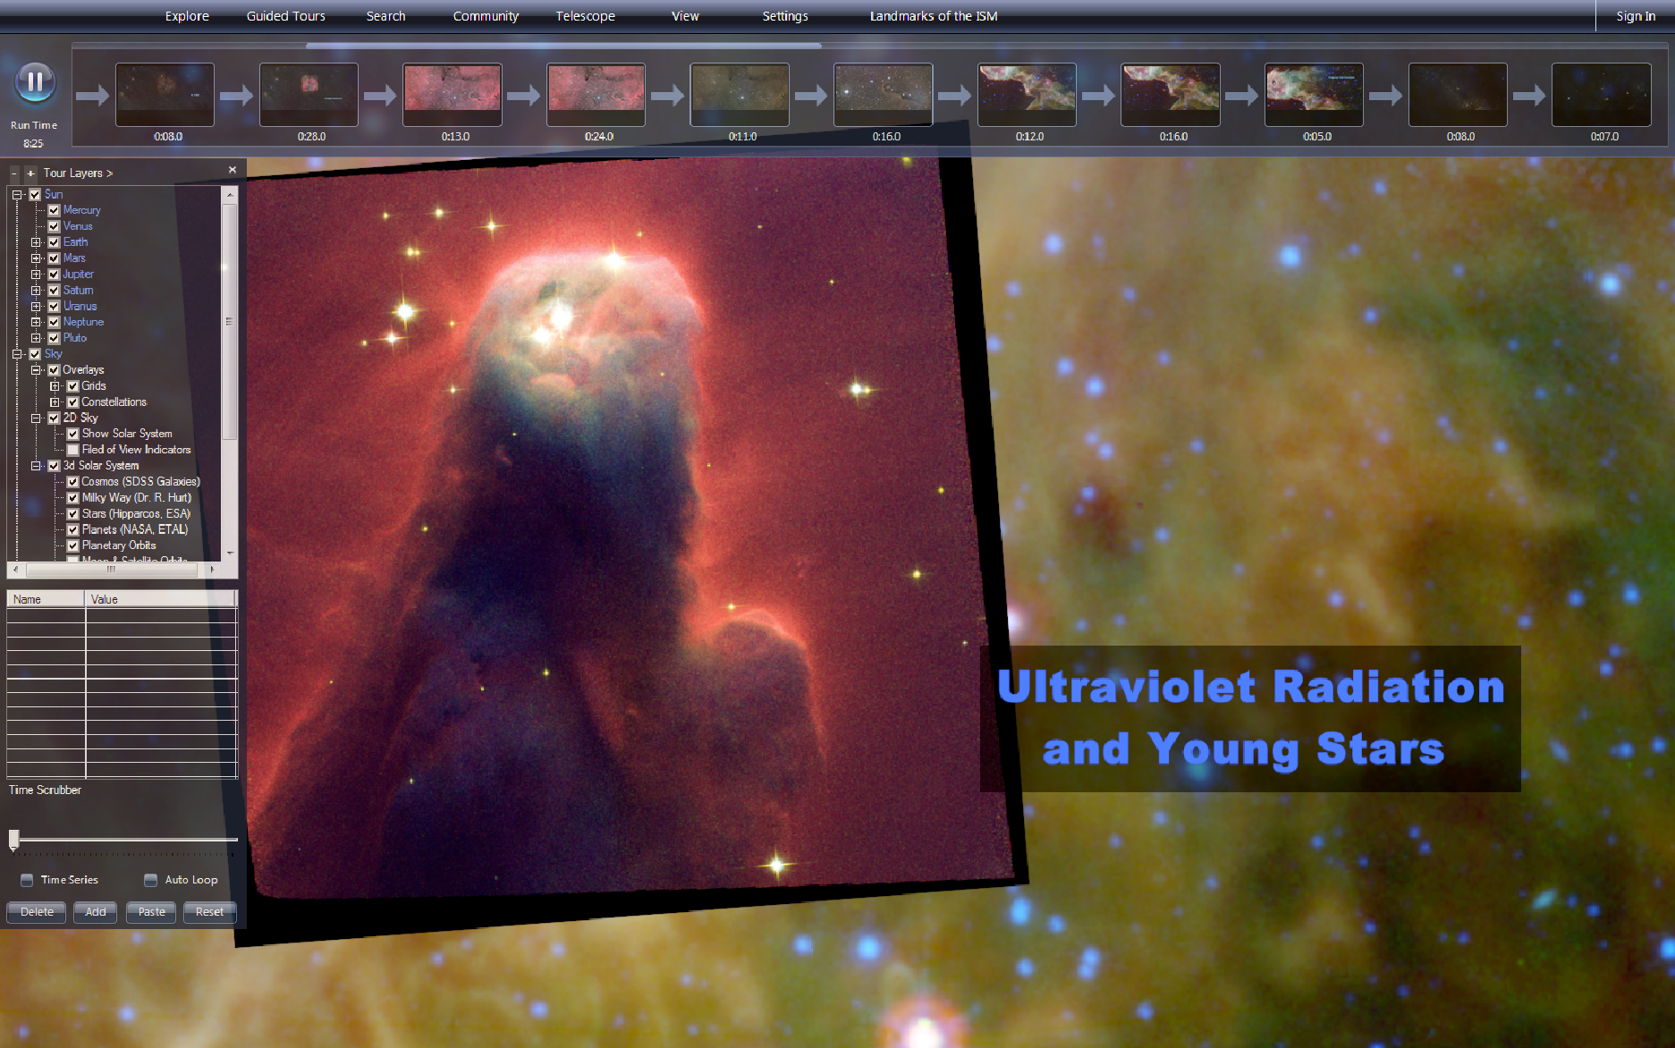Disable the Grids overlay checkbox

tap(73, 386)
